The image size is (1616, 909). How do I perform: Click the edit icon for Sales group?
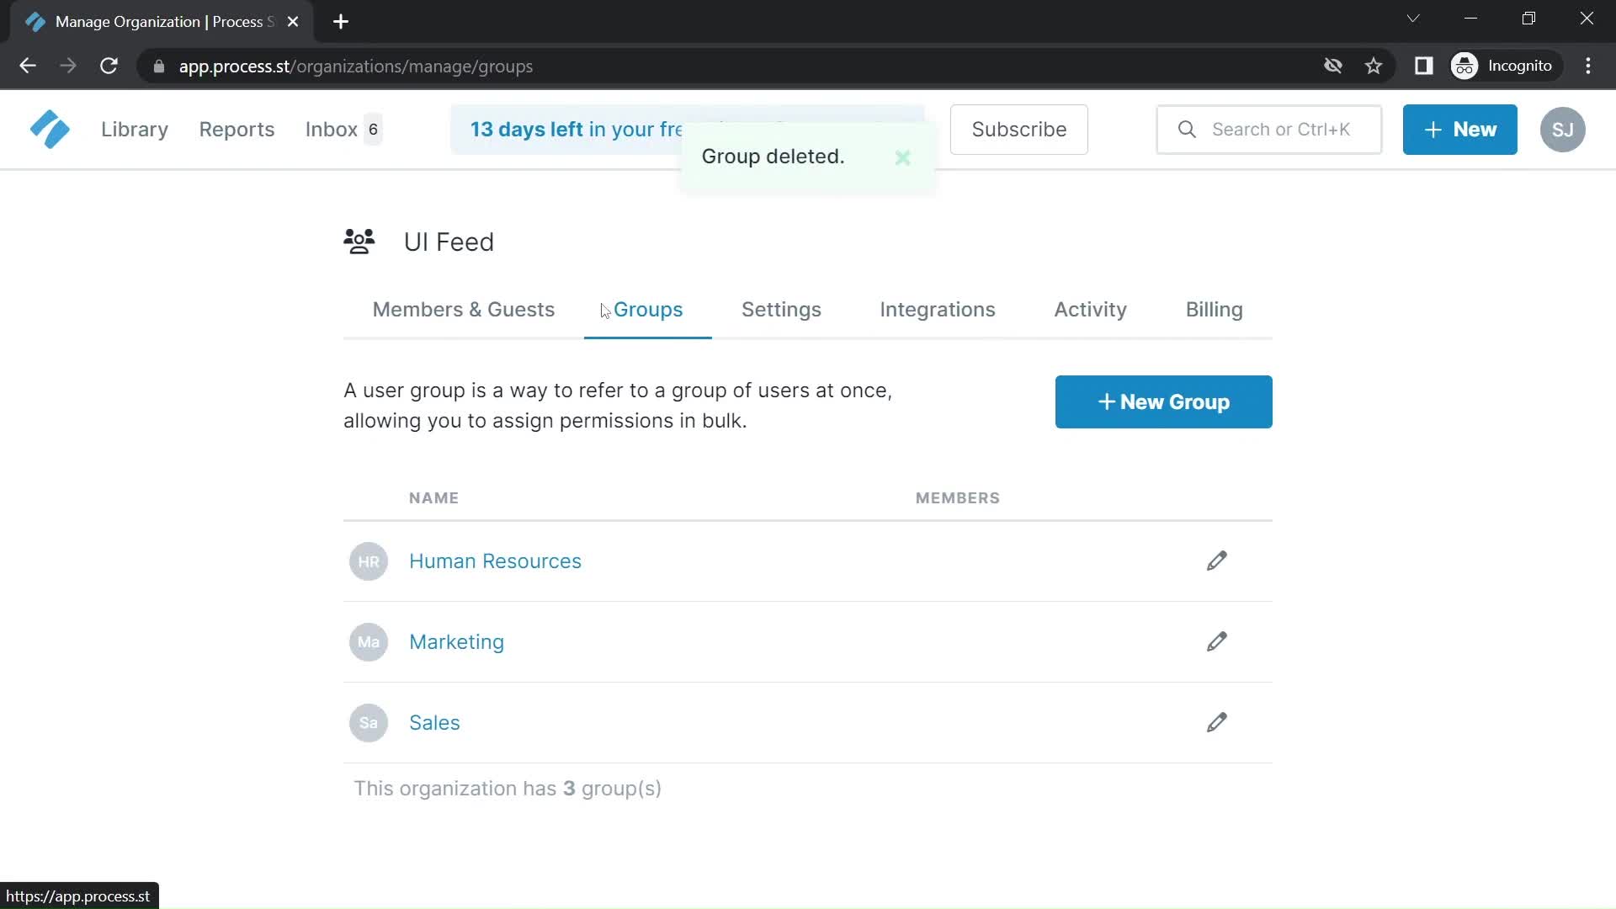click(x=1218, y=722)
